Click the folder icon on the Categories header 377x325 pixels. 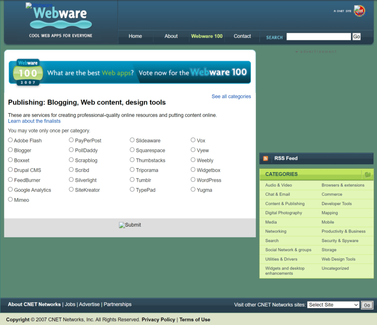pos(367,175)
